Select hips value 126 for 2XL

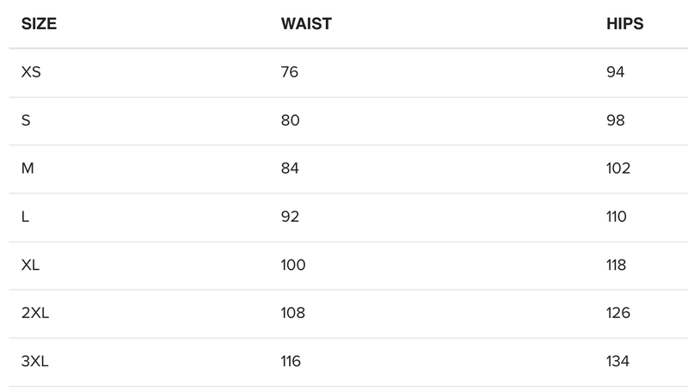click(x=618, y=313)
